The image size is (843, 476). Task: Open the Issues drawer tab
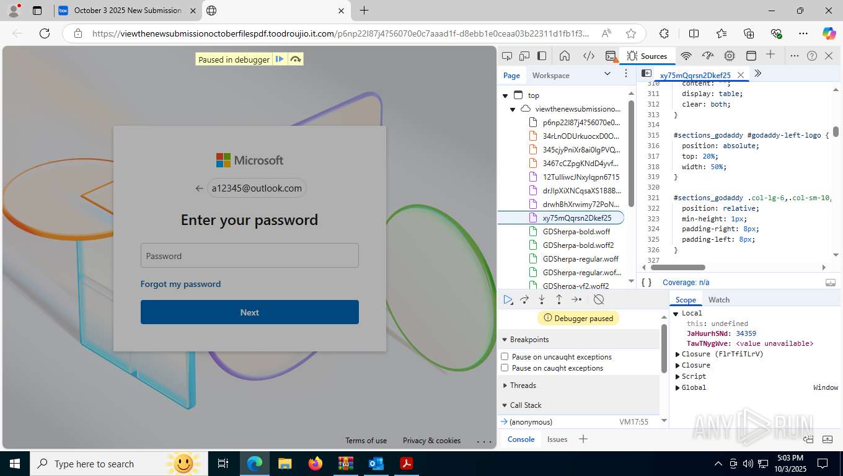pos(557,439)
